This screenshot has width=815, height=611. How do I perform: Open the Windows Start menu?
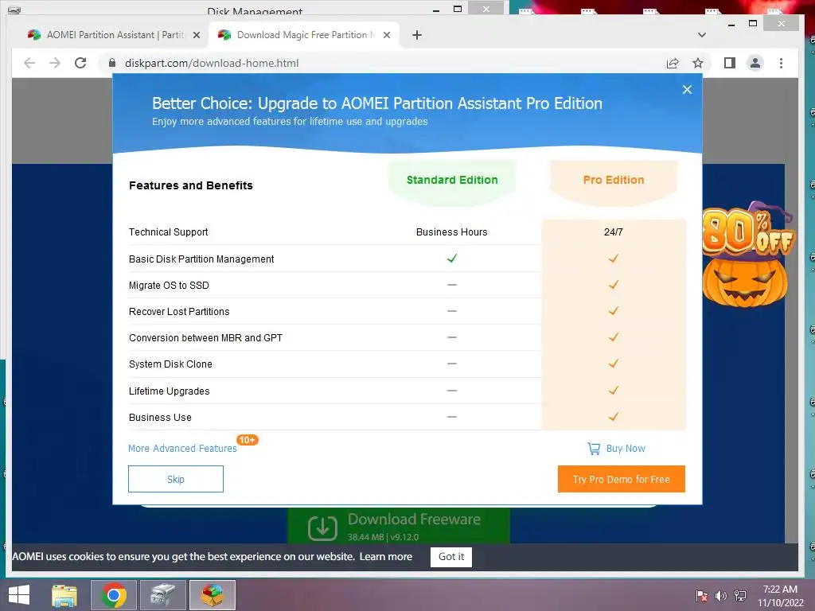19,595
